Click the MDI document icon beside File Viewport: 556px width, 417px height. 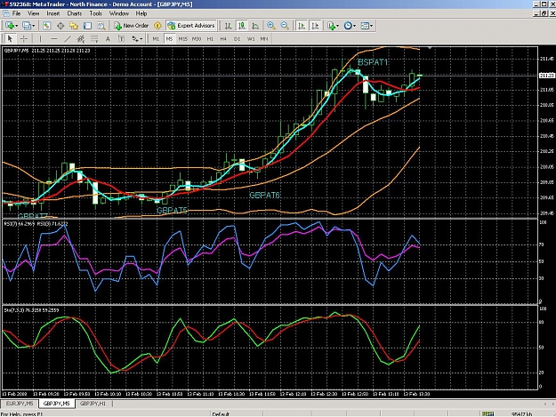[5, 13]
